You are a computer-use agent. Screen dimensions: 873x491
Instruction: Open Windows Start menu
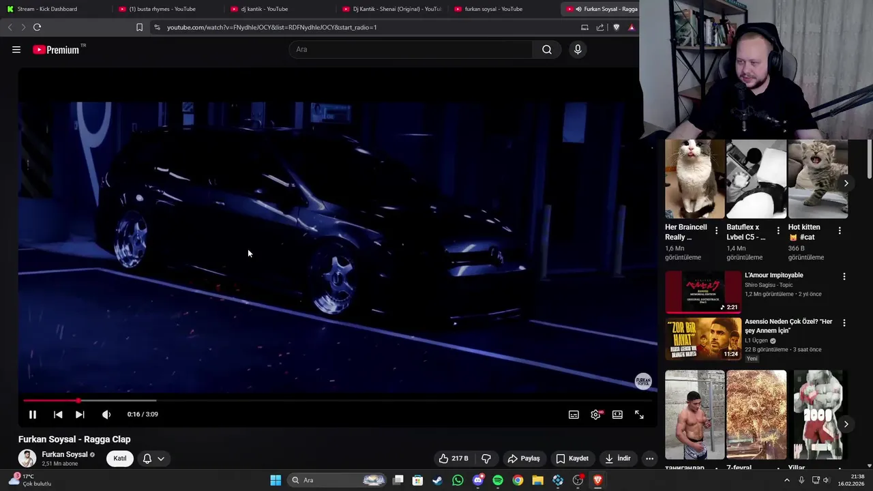coord(276,480)
